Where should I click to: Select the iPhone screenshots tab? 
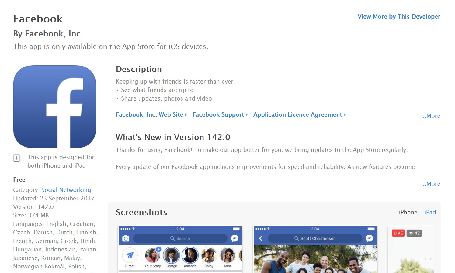point(408,212)
